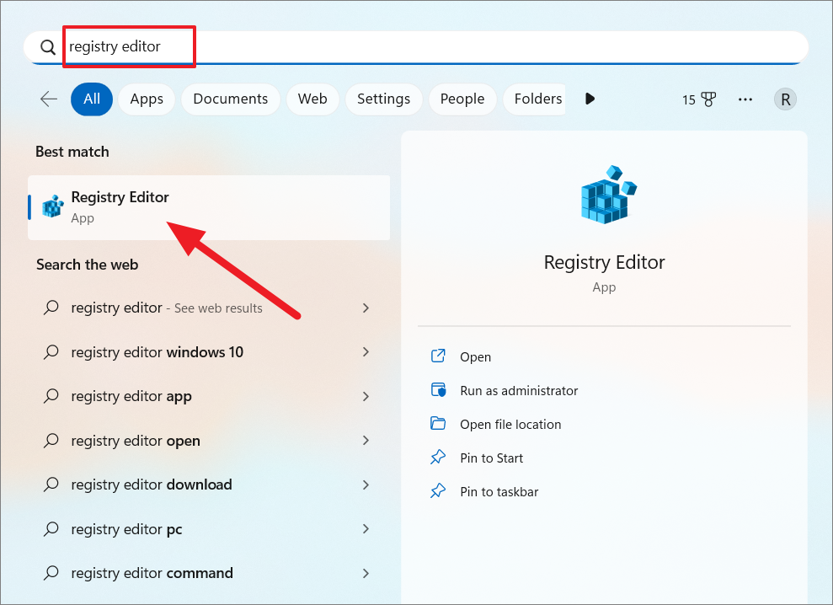833x605 pixels.
Task: Click search icon beside 'registry editor command'
Action: pos(51,573)
